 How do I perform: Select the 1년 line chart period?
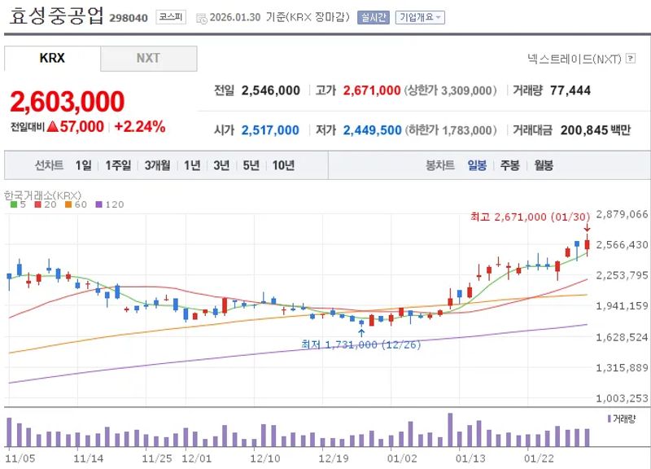[x=192, y=165]
